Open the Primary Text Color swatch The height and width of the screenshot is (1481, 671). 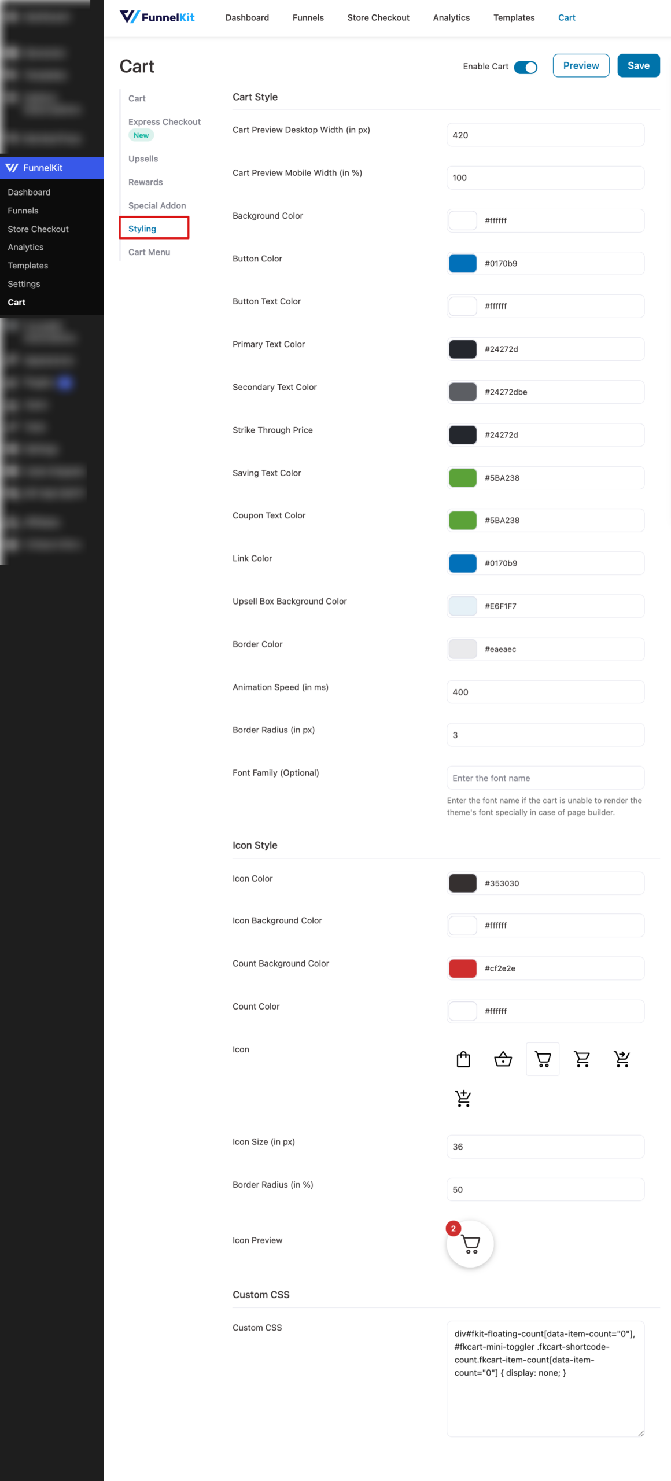click(x=463, y=349)
